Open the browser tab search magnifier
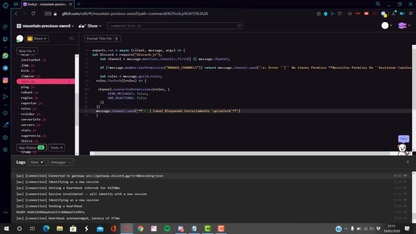This screenshot has width=416, height=234. click(378, 4)
